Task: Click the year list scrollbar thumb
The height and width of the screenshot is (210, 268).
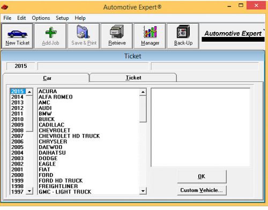Action: coord(29,113)
